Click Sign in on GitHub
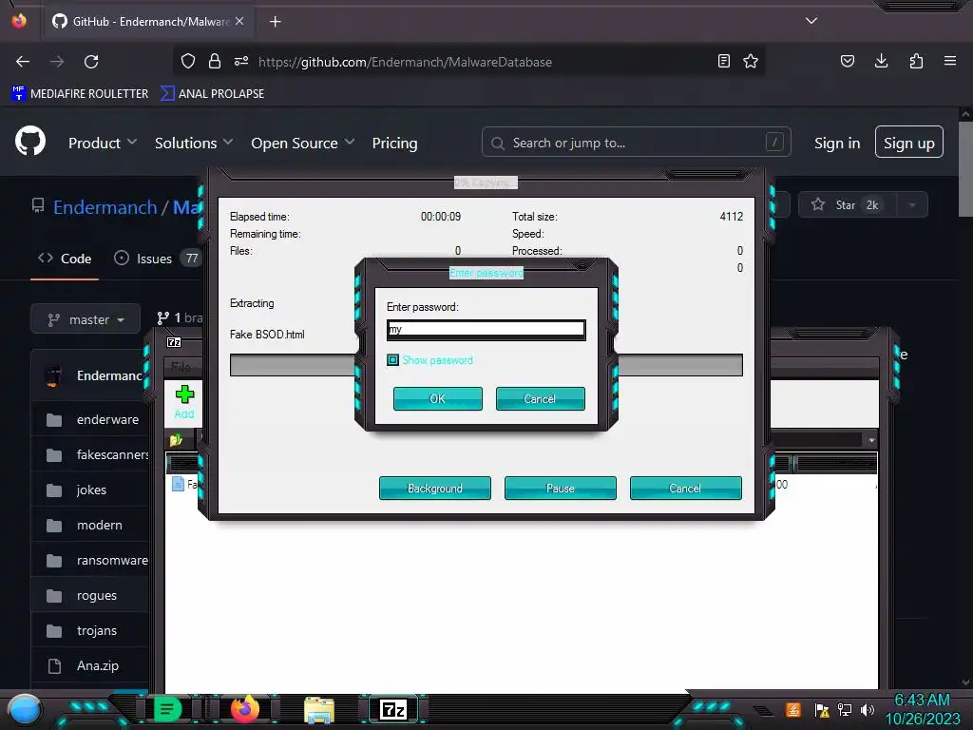 837,143
